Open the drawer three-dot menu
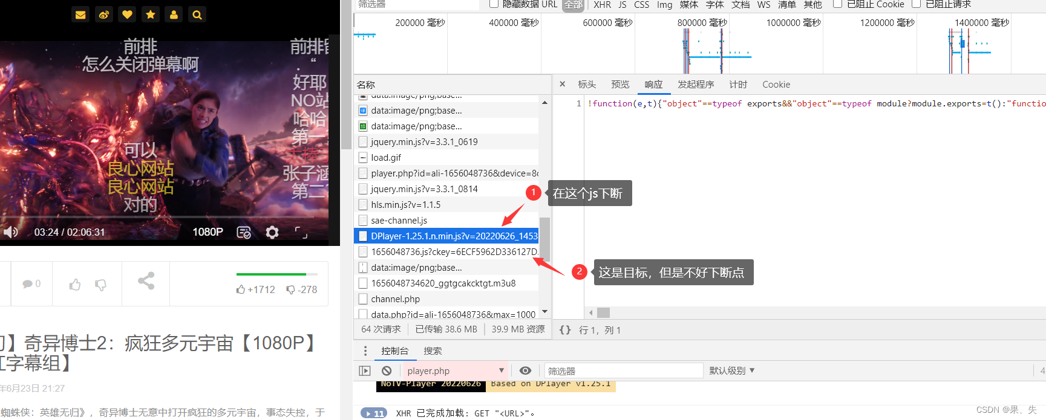This screenshot has height=420, width=1046. (x=365, y=351)
